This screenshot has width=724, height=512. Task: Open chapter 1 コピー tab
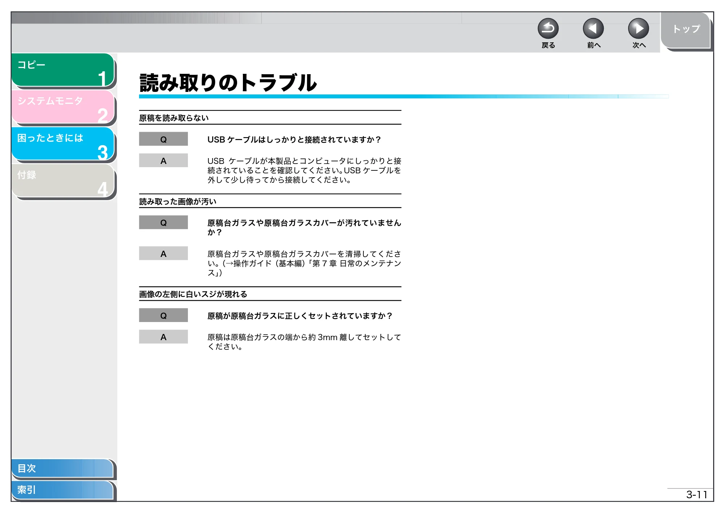63,70
